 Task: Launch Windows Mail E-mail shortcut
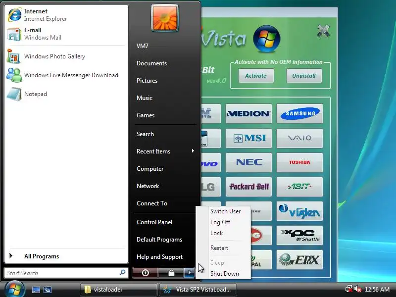point(66,34)
